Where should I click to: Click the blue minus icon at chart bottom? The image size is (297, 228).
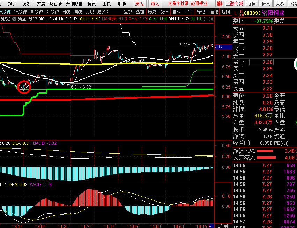click(x=210, y=226)
